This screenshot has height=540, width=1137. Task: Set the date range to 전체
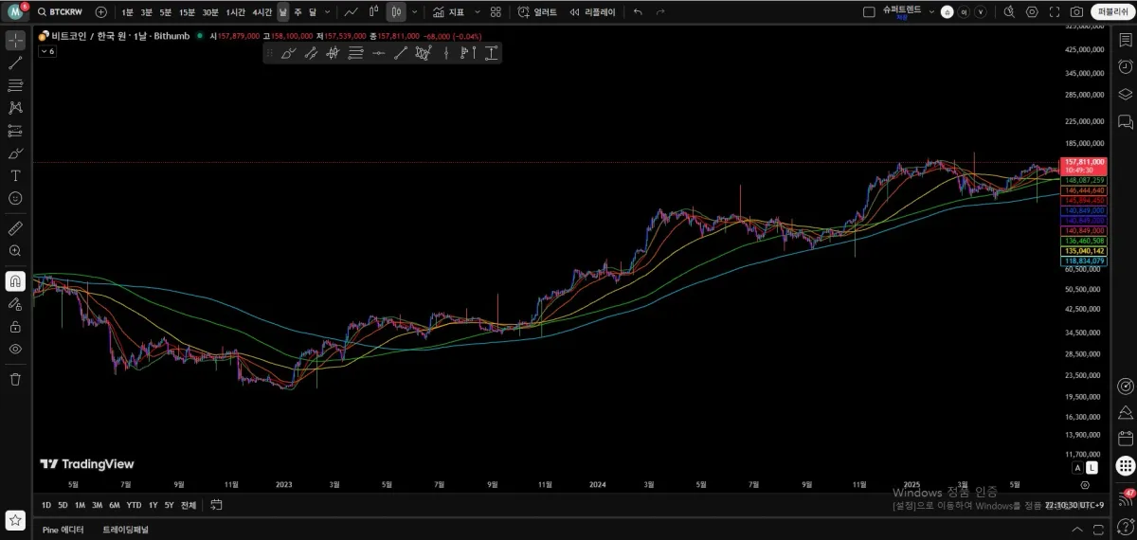[189, 505]
